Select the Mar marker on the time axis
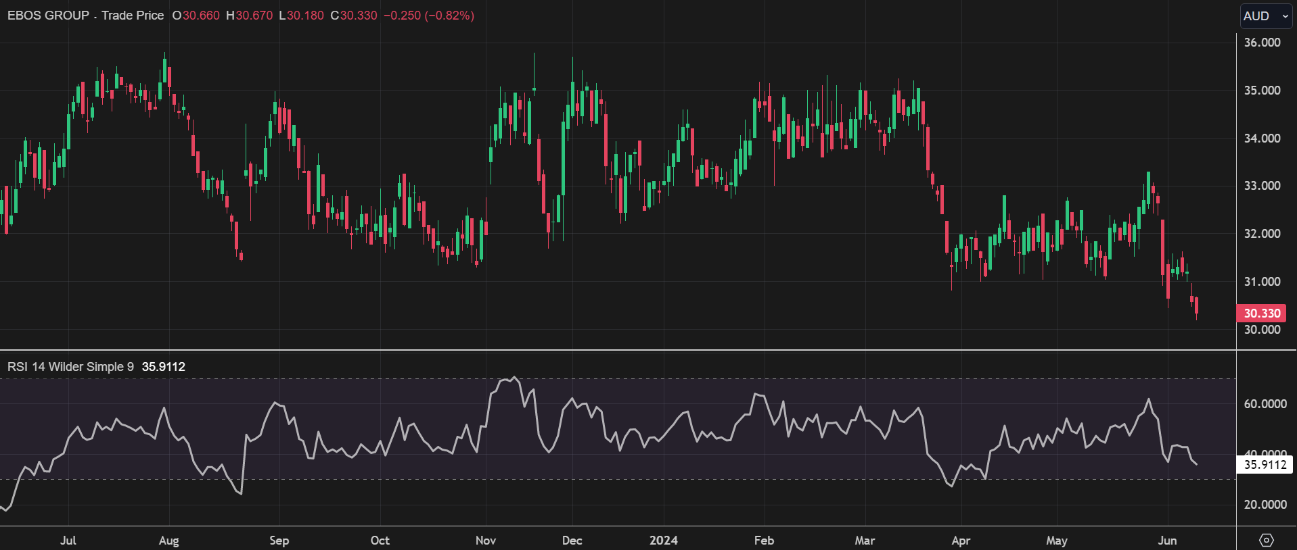 (865, 541)
